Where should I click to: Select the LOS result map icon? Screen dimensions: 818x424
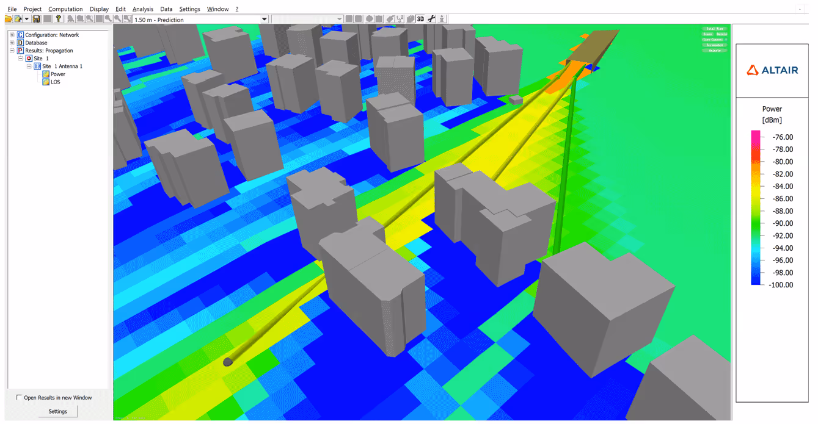(x=46, y=82)
